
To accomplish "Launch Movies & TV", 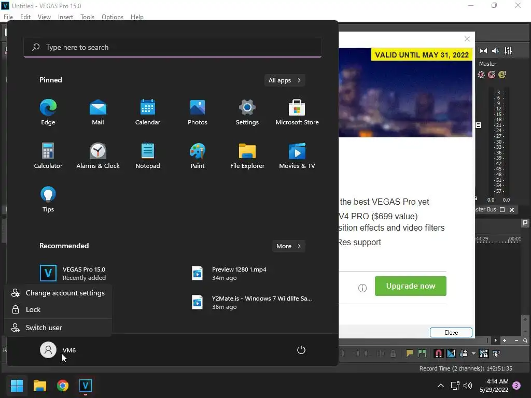I will click(297, 155).
